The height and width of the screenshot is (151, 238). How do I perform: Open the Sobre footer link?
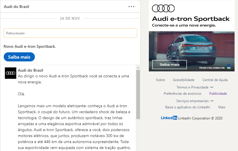[161, 80]
